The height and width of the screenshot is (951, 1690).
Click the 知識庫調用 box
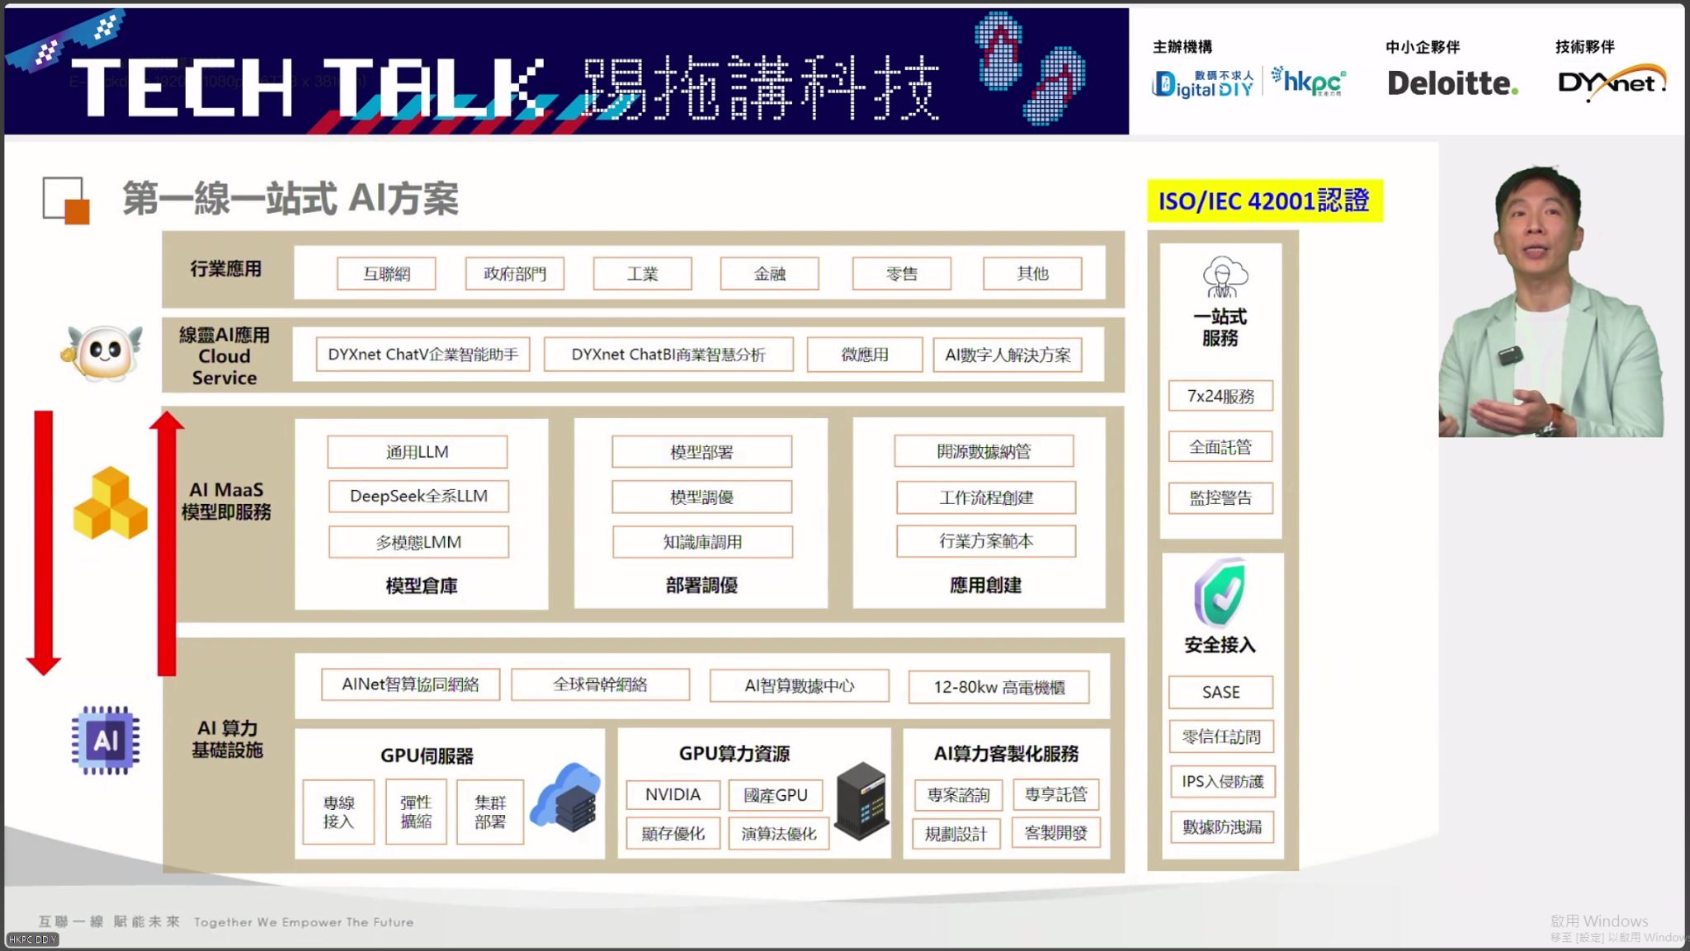[x=702, y=542]
